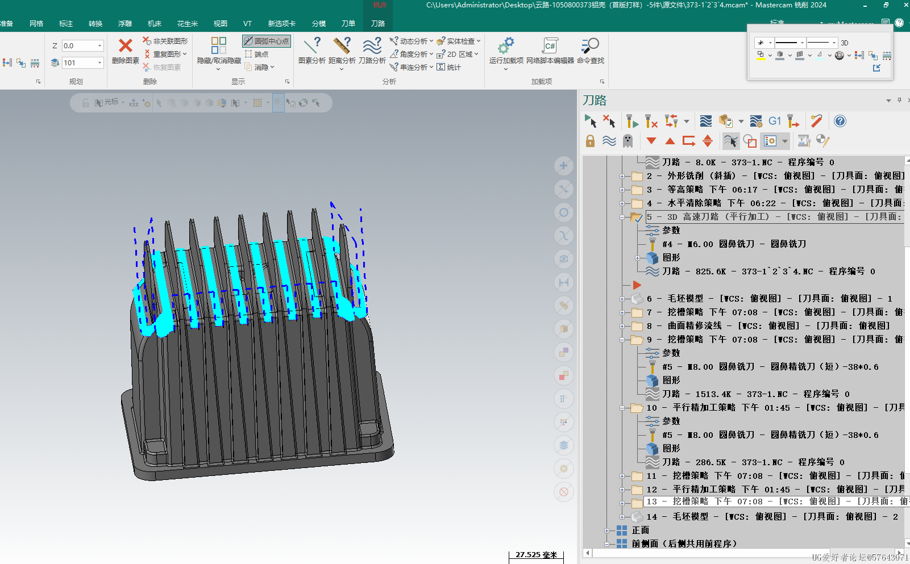Viewport: 910px width, 564px height.
Task: Select tool #5 row under operation 10
Action: [x=762, y=435]
